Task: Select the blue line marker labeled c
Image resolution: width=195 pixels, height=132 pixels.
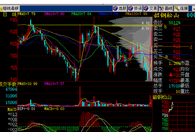Action: 192,55
